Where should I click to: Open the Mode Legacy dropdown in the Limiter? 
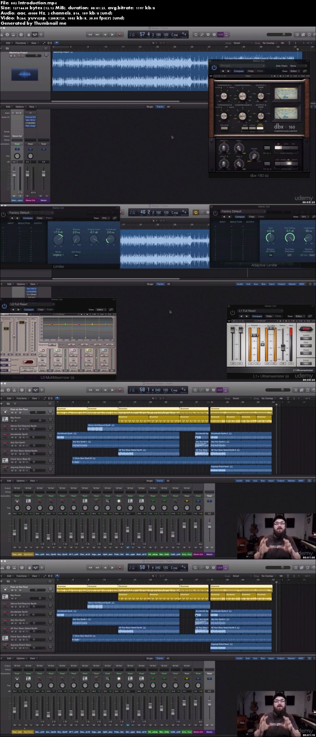58,255
